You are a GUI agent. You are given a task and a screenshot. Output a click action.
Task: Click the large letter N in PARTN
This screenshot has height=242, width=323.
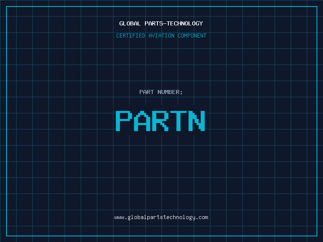197,121
